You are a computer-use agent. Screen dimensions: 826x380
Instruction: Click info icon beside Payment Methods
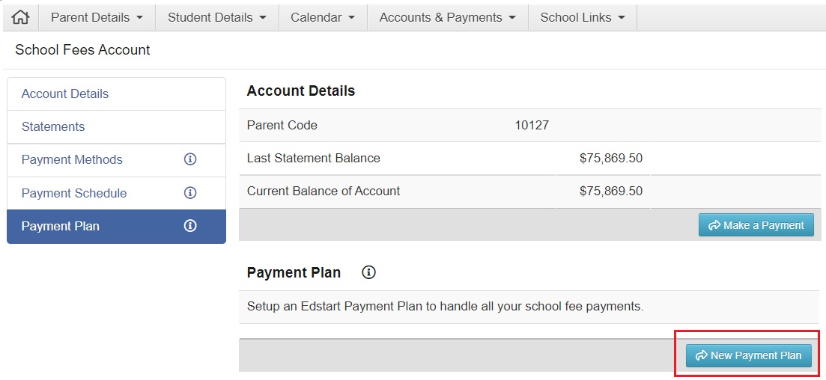coord(190,159)
